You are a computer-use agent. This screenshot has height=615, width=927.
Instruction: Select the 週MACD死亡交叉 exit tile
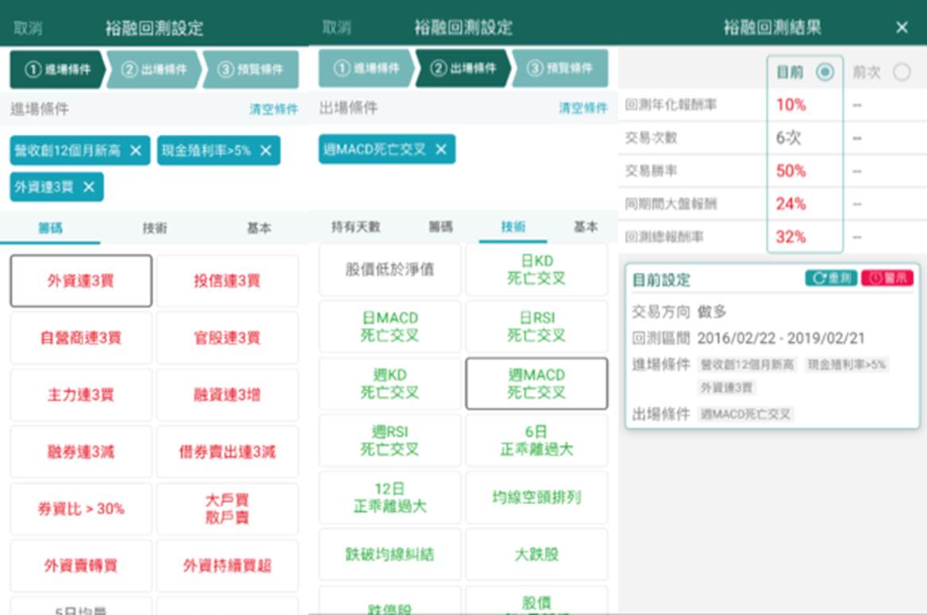pos(537,383)
